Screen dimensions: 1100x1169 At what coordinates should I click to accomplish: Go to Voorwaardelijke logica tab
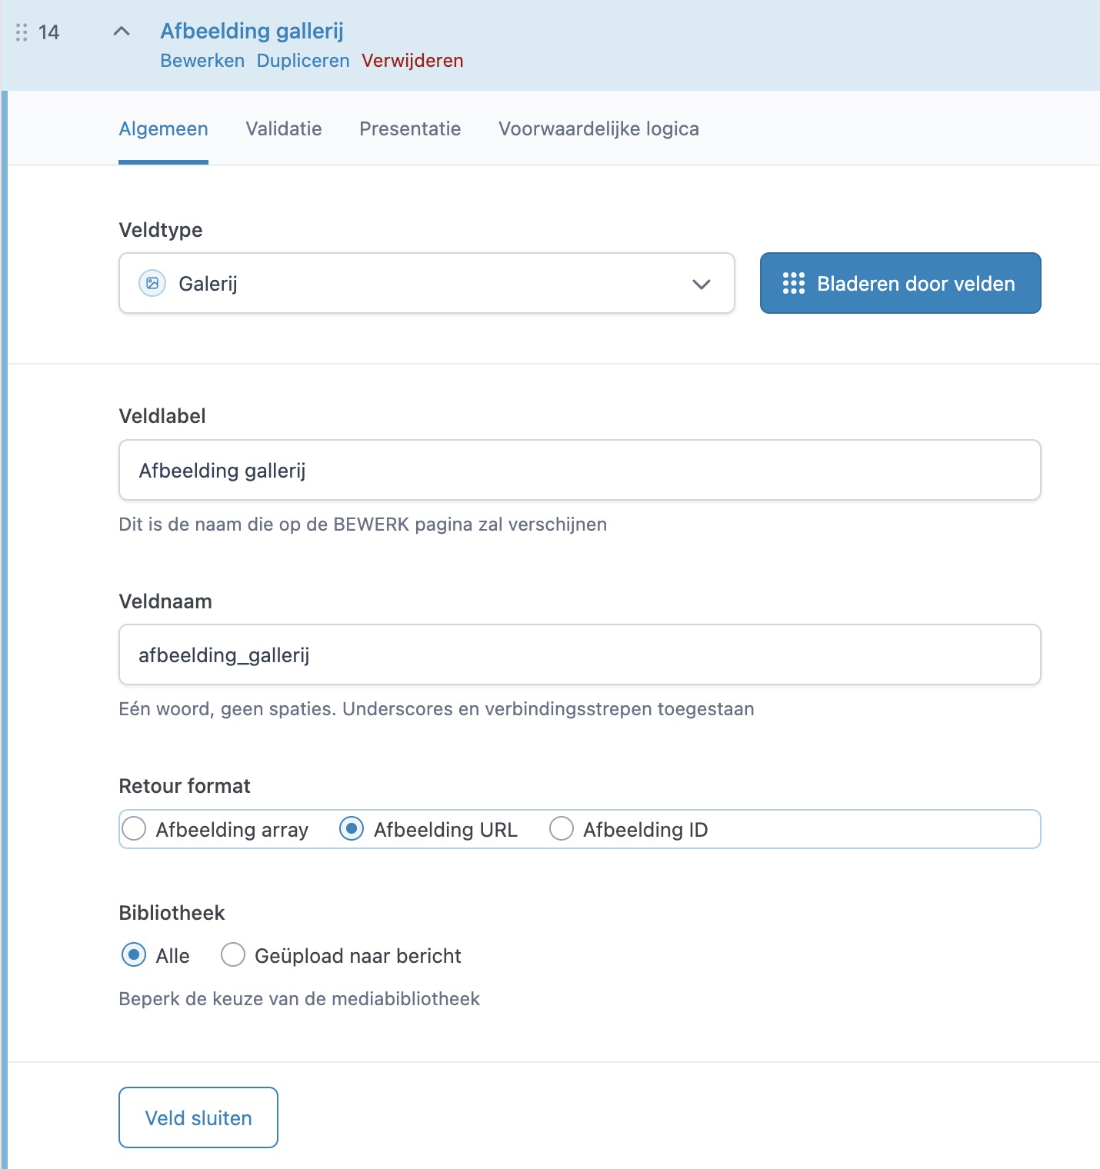point(598,128)
